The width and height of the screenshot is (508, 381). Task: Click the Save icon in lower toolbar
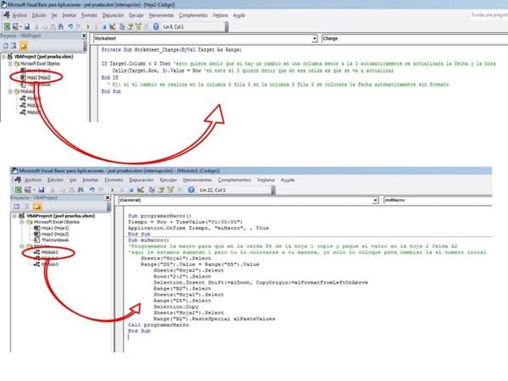[40, 190]
